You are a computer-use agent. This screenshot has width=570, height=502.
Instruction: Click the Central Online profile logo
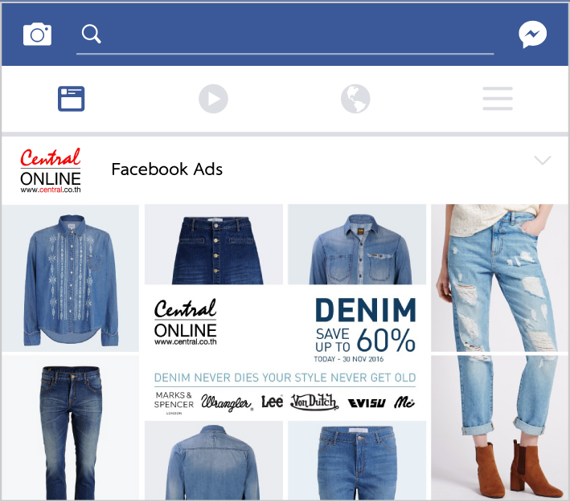(51, 170)
